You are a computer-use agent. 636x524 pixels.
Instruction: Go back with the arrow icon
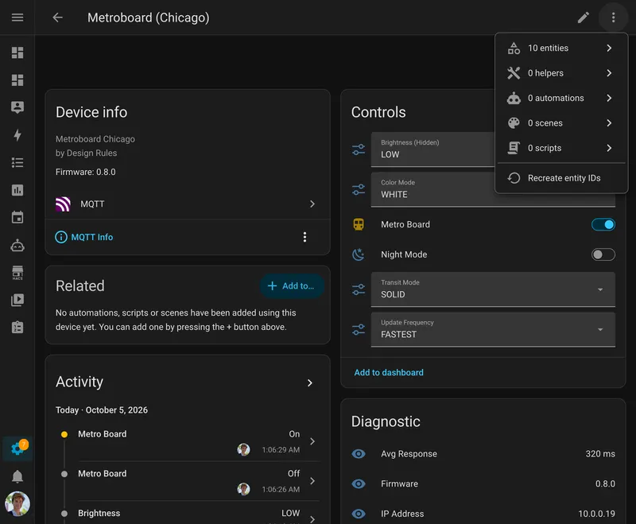57,17
